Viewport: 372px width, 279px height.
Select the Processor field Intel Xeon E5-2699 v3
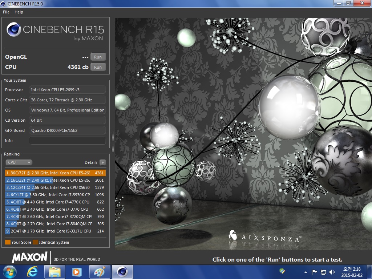coord(68,90)
